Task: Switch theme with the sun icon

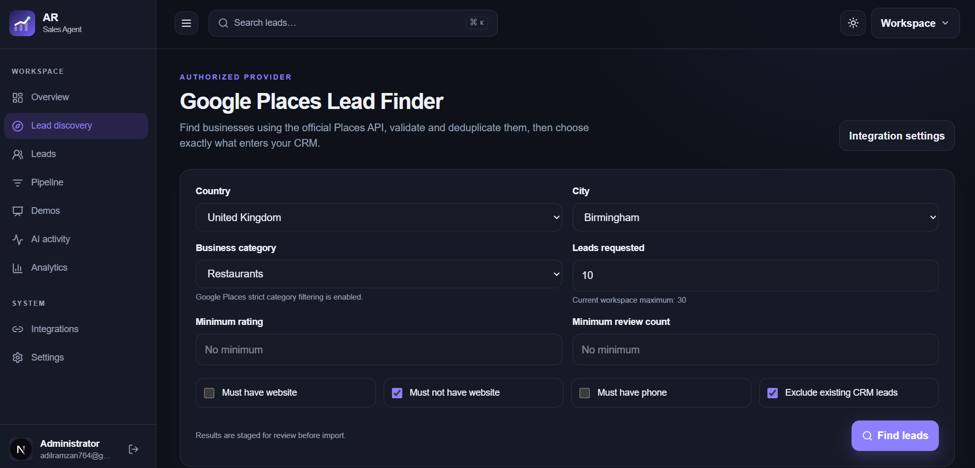Action: [x=853, y=23]
